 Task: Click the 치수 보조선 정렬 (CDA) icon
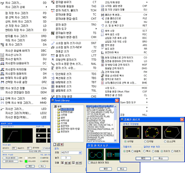point(2,88)
